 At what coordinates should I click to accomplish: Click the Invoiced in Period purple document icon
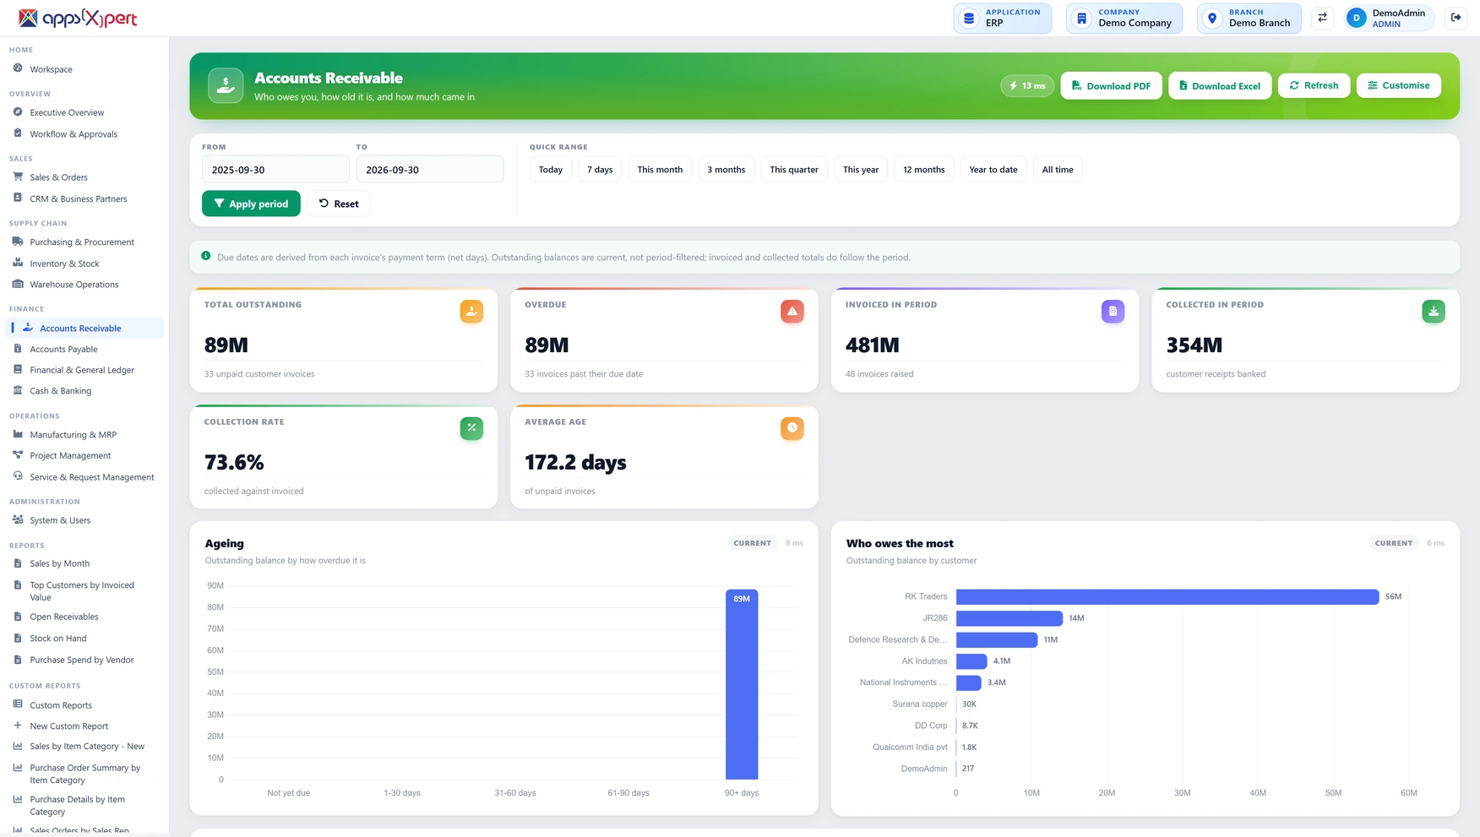point(1113,312)
